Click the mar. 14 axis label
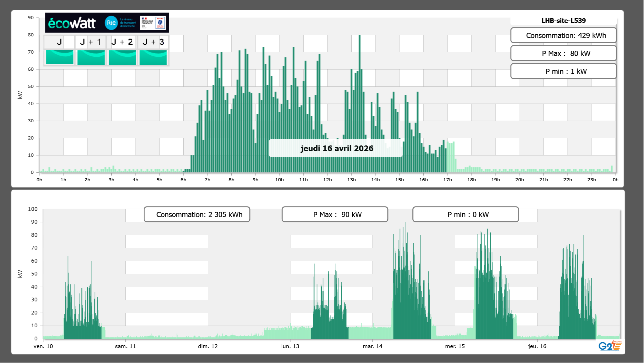 pyautogui.click(x=372, y=346)
